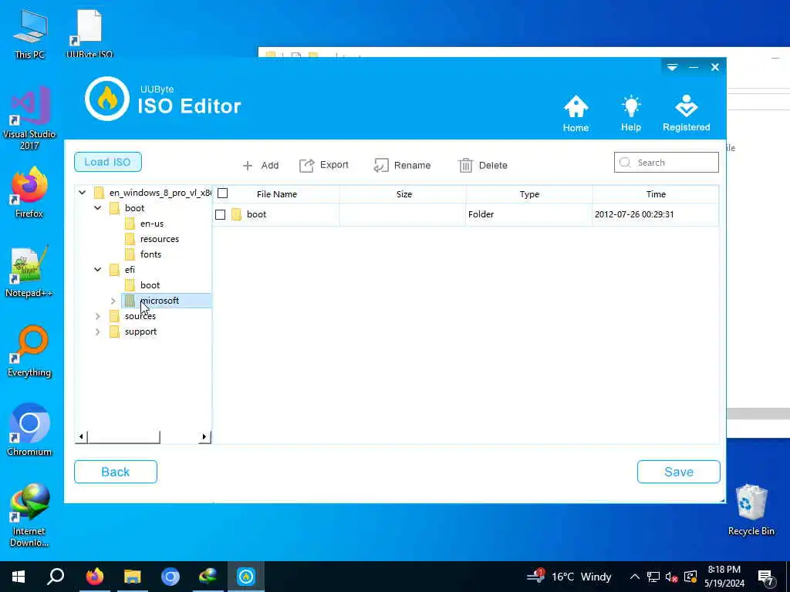Collapse the en_windows_8_pro_vl root node
The image size is (790, 592).
(82, 192)
